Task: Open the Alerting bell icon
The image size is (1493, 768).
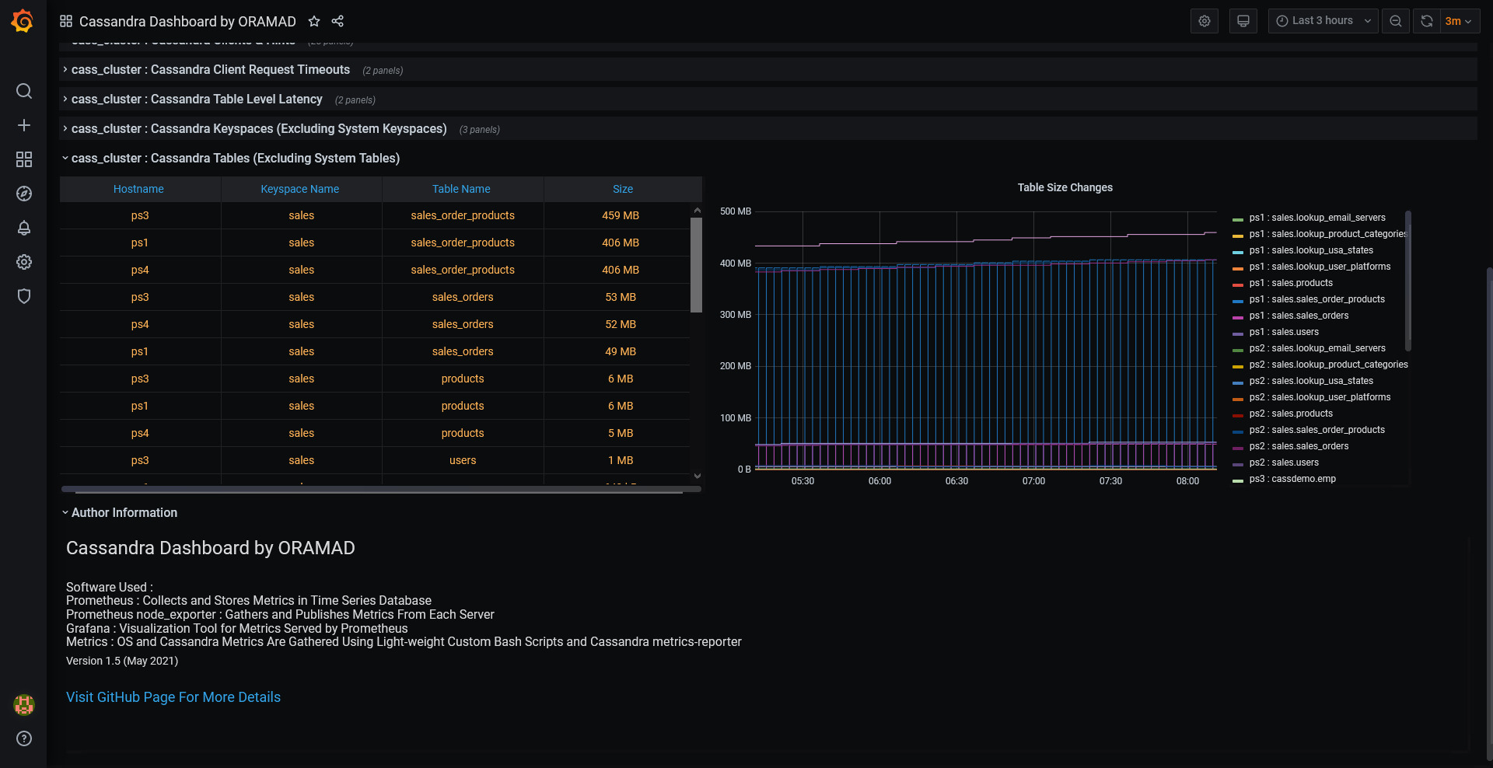Action: [x=24, y=228]
